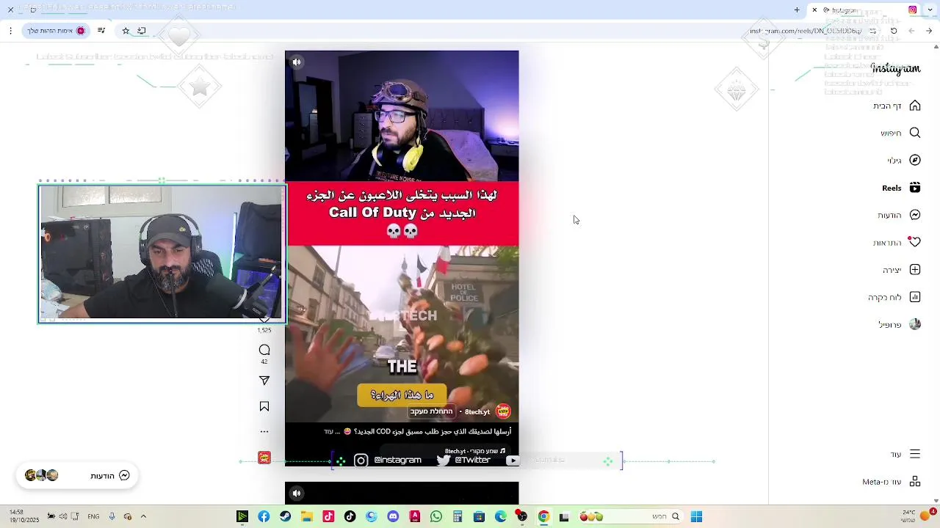This screenshot has height=528, width=940.
Task: Switch the ENG input language indicator
Action: click(x=93, y=516)
